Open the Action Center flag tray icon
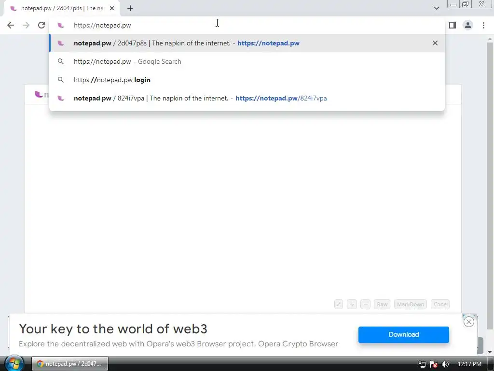This screenshot has height=371, width=494. pyautogui.click(x=434, y=364)
